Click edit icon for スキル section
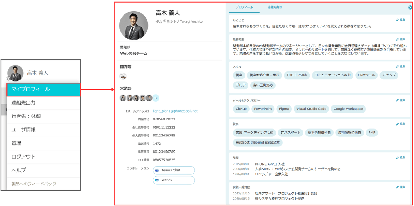The width and height of the screenshot is (414, 206). [401, 66]
